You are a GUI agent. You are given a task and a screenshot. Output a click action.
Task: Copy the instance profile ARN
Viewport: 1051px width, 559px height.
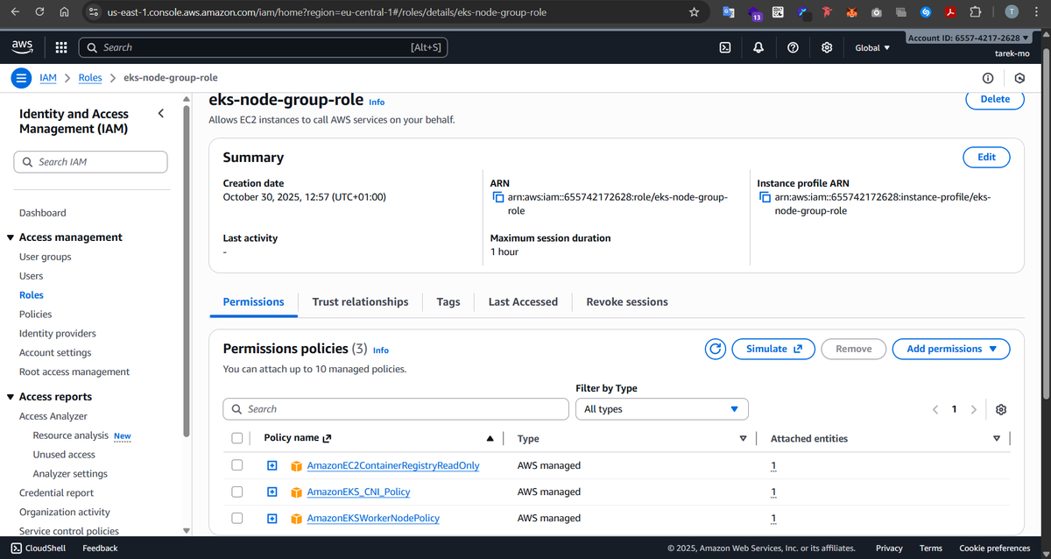(x=765, y=198)
